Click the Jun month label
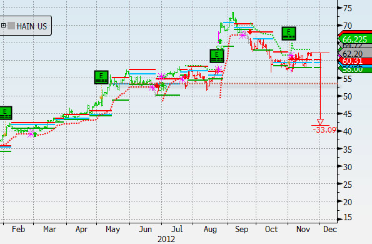 145,229
